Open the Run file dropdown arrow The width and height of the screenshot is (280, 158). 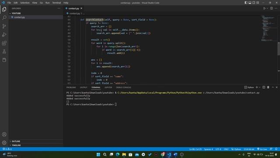point(267,8)
